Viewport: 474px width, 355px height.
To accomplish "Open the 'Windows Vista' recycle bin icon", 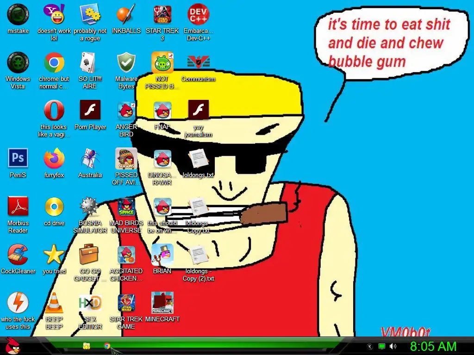I will [18, 62].
